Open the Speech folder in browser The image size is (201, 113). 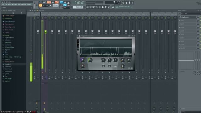[x=7, y=74]
